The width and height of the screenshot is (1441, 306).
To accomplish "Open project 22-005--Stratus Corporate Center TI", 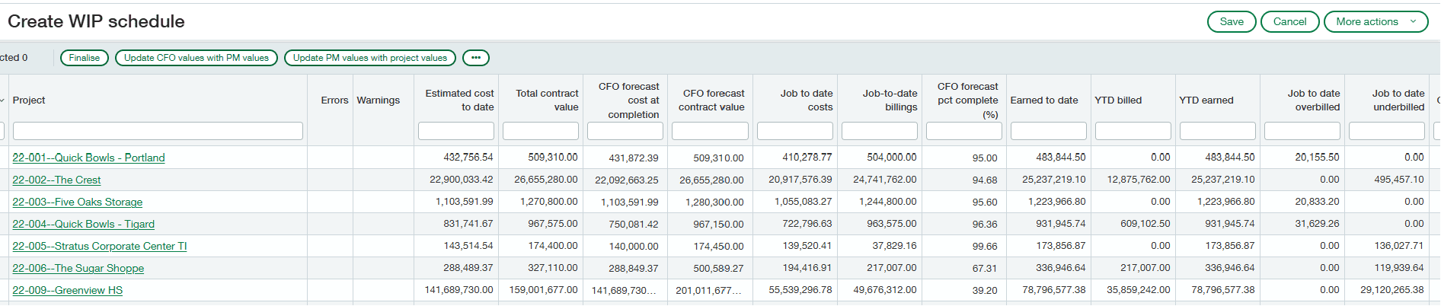I will coord(100,246).
